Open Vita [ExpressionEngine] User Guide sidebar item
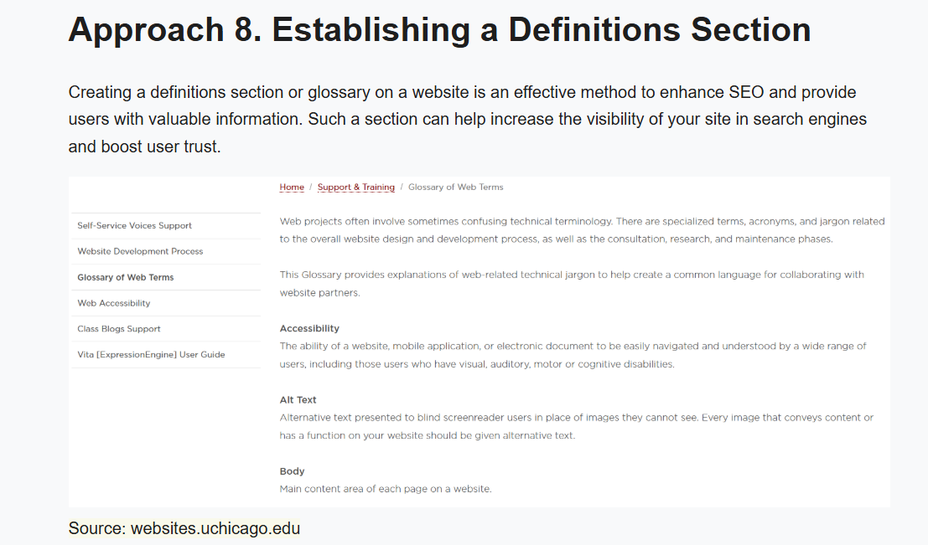Viewport: 928px width, 545px height. (x=151, y=355)
